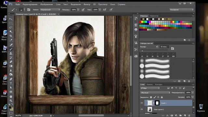Expand the flow slider arrow in options bar

(x=100, y=10)
